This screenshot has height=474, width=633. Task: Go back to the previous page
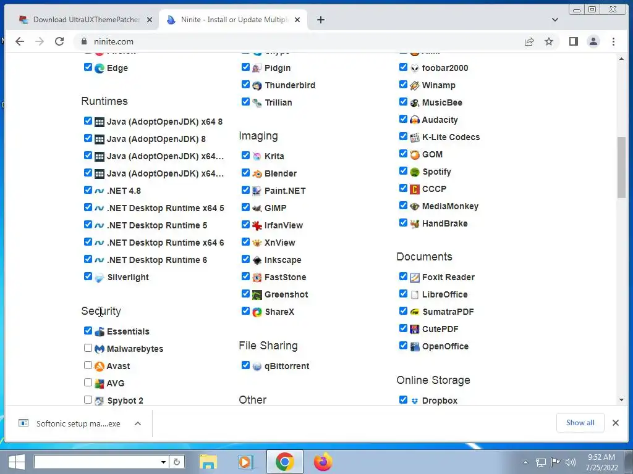coord(20,41)
